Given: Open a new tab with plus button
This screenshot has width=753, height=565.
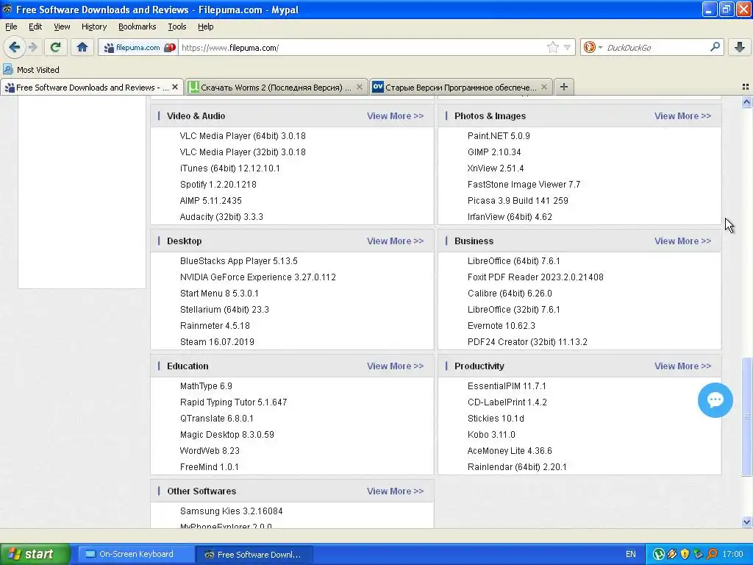Looking at the screenshot, I should (x=564, y=87).
